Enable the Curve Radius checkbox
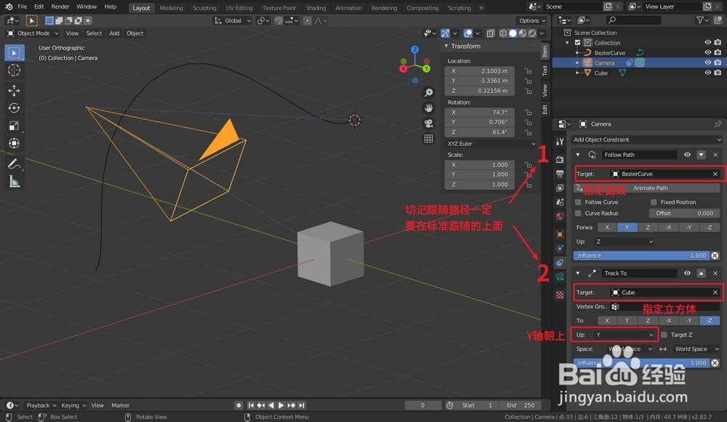Image resolution: width=727 pixels, height=422 pixels. pyautogui.click(x=578, y=214)
